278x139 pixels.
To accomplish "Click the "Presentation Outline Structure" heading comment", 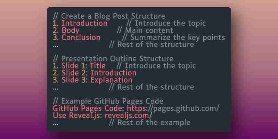I will coord(113,59).
